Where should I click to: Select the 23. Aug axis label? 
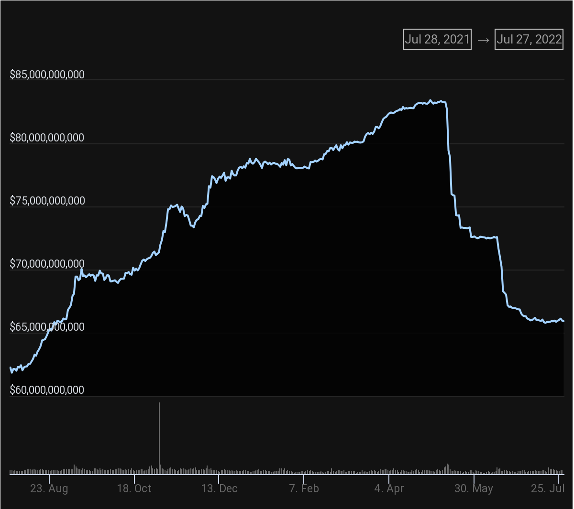coord(50,489)
